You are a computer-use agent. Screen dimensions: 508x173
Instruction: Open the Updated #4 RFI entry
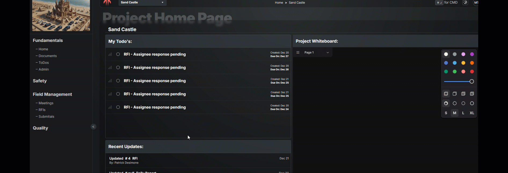coord(124,158)
